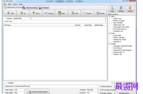Select 'Bitrate: 512 kbps' tree row
Screen dimensions: 143x94
tap(119, 21)
